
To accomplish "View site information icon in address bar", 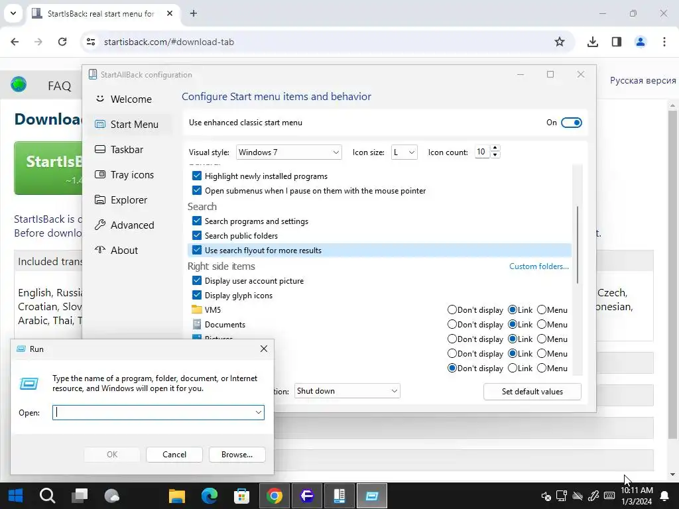I will coord(91,42).
